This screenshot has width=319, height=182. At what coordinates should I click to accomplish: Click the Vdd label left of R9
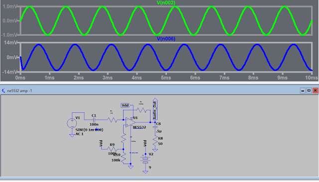point(101,143)
